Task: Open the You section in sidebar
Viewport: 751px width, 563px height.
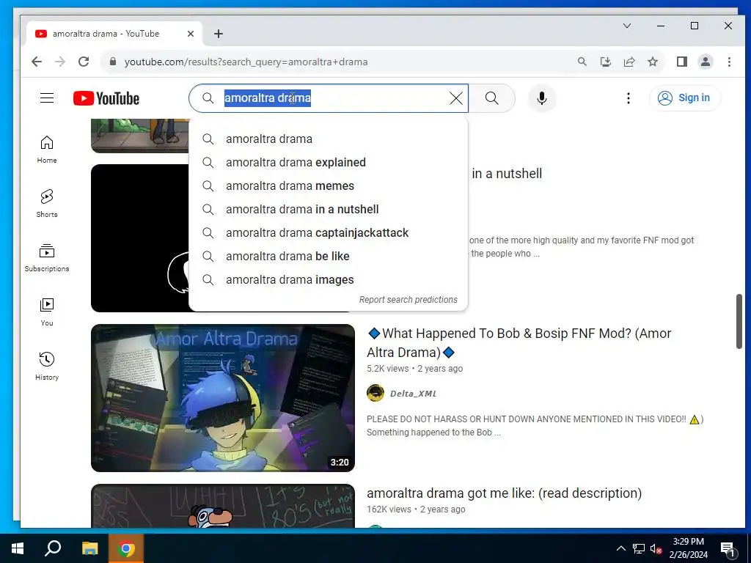Action: 47,312
